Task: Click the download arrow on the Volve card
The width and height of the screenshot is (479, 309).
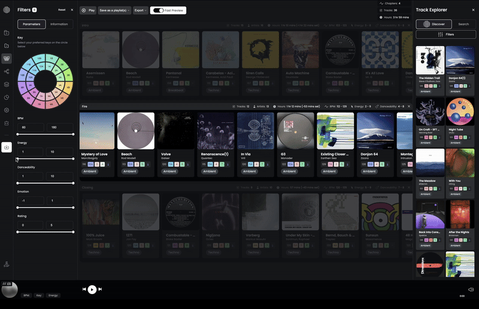Action: pos(188,164)
